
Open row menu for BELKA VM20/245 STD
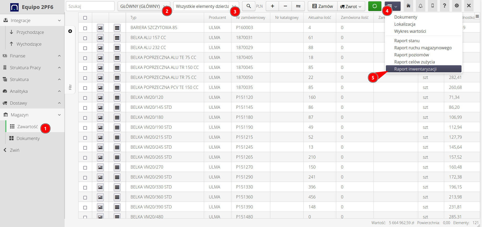click(117, 147)
